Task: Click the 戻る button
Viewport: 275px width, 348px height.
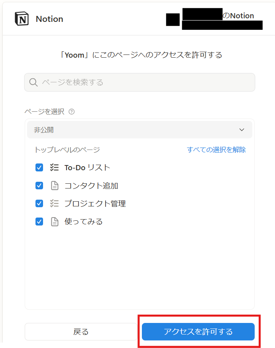Action: coord(81,332)
